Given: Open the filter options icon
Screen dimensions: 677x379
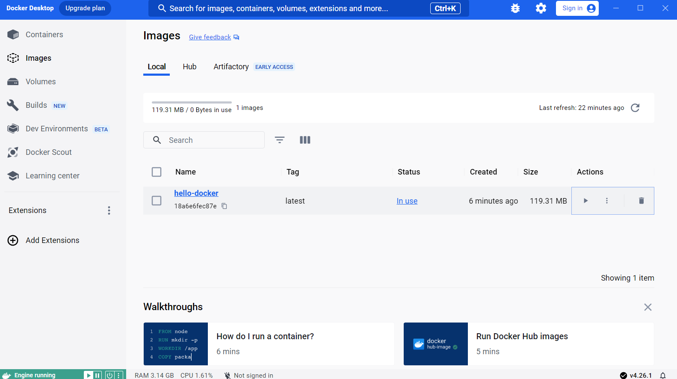Looking at the screenshot, I should 280,140.
